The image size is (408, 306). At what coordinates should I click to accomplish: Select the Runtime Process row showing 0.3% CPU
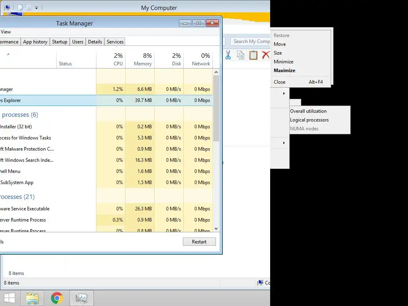106,220
